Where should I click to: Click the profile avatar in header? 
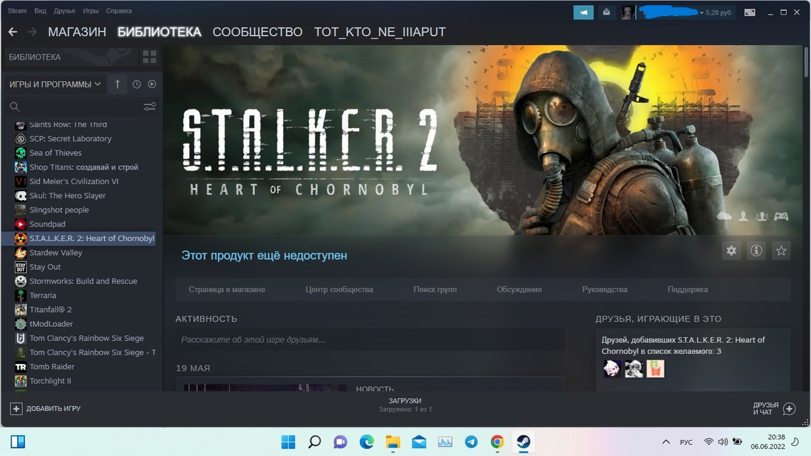pos(628,12)
